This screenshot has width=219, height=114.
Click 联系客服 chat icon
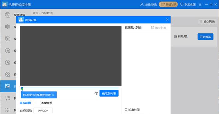click(x=181, y=4)
